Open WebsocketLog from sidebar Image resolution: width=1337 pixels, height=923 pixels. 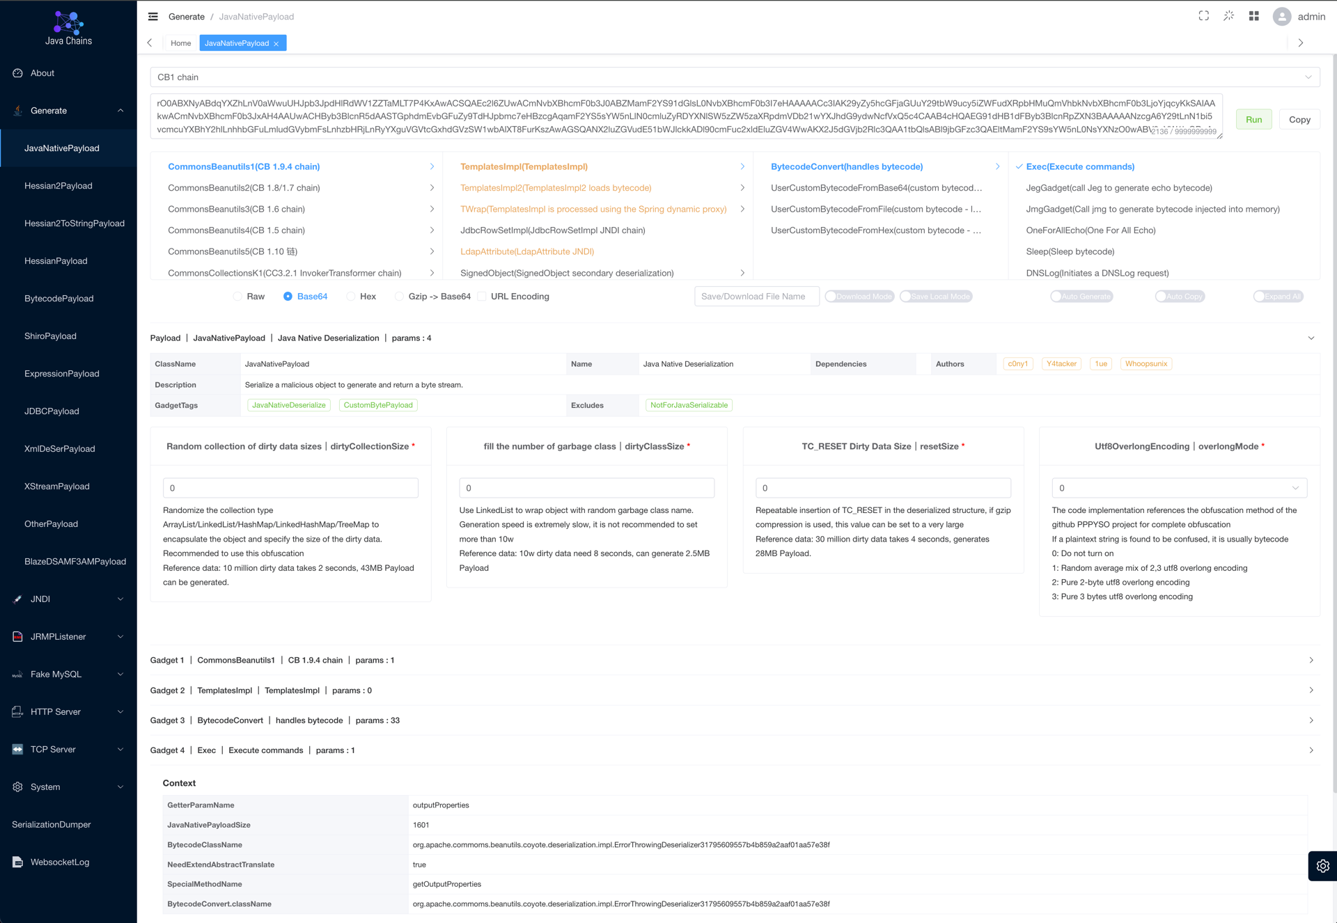pyautogui.click(x=60, y=862)
